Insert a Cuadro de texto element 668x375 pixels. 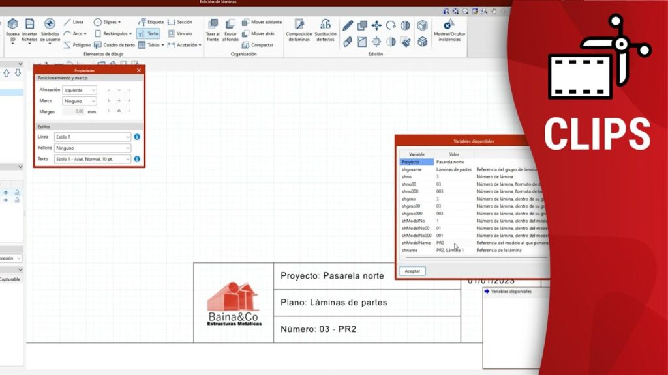(114, 45)
